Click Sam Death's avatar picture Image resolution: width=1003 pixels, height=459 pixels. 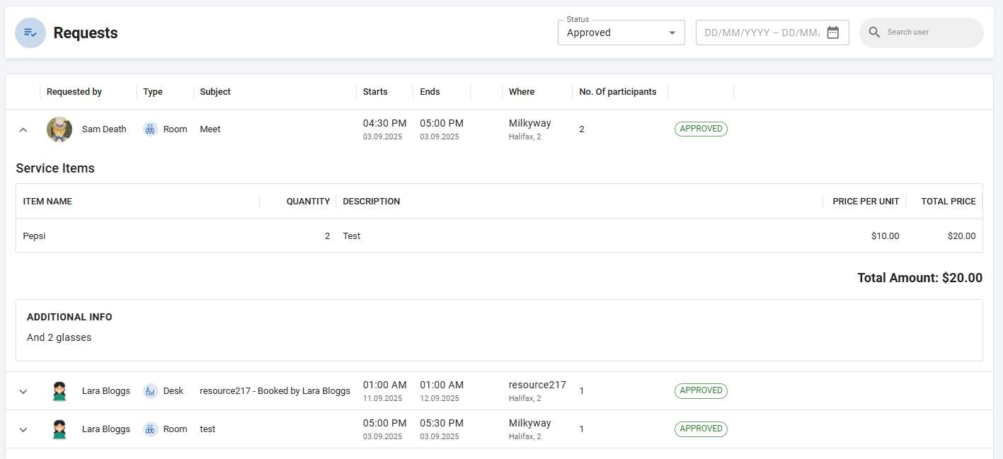click(x=59, y=129)
